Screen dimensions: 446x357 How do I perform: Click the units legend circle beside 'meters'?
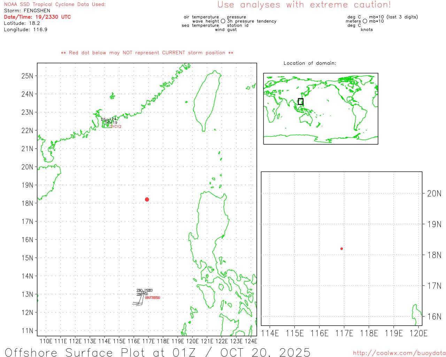365,21
